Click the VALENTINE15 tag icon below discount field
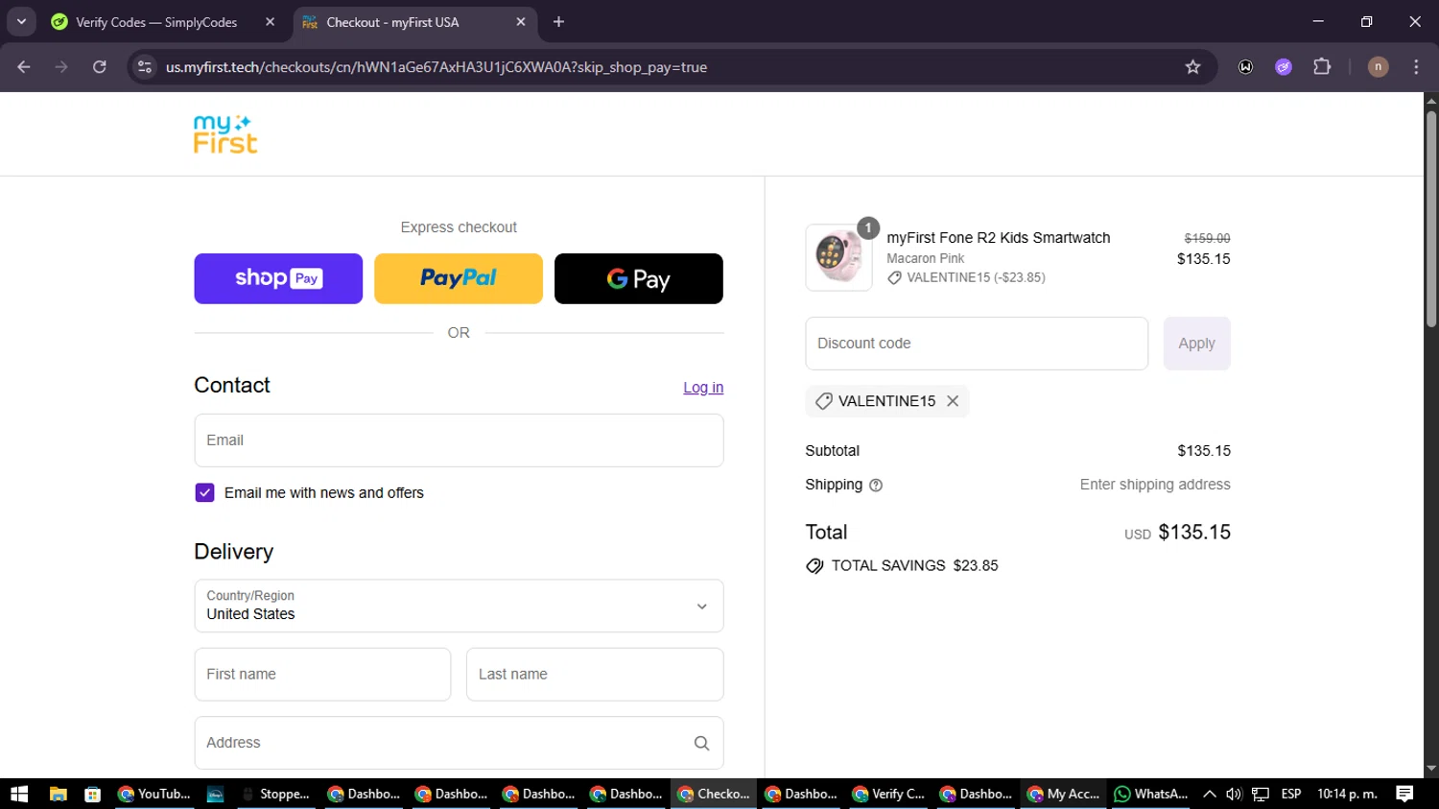The width and height of the screenshot is (1439, 809). (823, 401)
